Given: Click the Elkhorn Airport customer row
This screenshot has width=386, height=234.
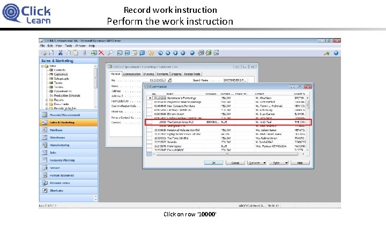Looking at the screenshot, I should click(x=226, y=114).
